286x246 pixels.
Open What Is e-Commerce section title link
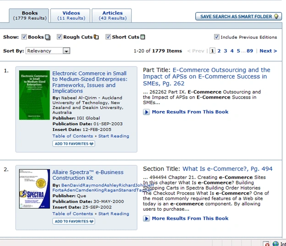pos(227,169)
